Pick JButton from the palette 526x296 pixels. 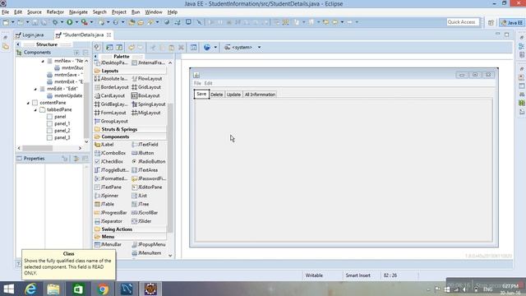[143, 153]
